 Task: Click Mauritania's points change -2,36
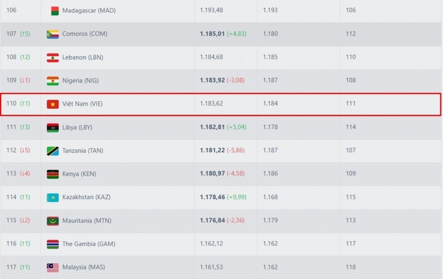[235, 221]
